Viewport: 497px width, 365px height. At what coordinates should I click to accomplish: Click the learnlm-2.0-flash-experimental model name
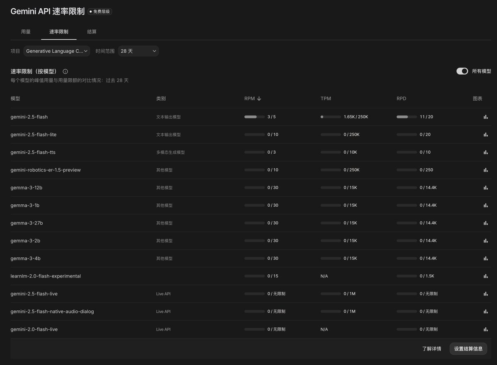(46, 276)
